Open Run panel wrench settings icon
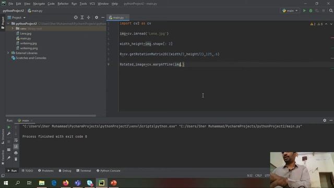Viewport: 334px width, 188px height. point(9,134)
